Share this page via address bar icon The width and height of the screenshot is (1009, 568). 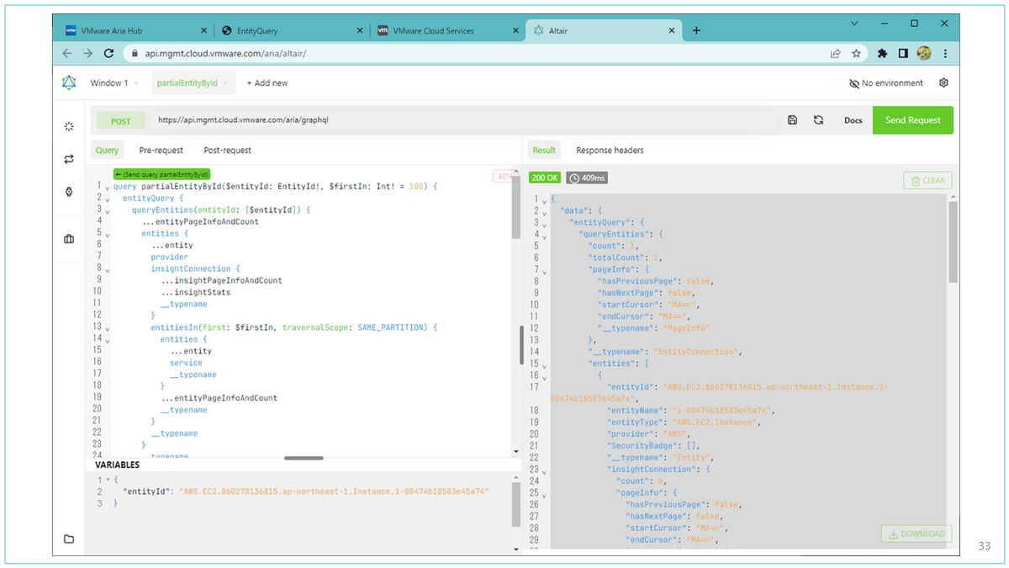pyautogui.click(x=835, y=53)
